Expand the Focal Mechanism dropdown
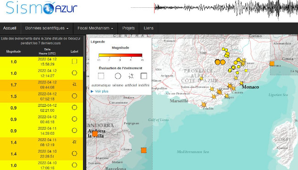The height and width of the screenshot is (170, 298). click(x=95, y=28)
